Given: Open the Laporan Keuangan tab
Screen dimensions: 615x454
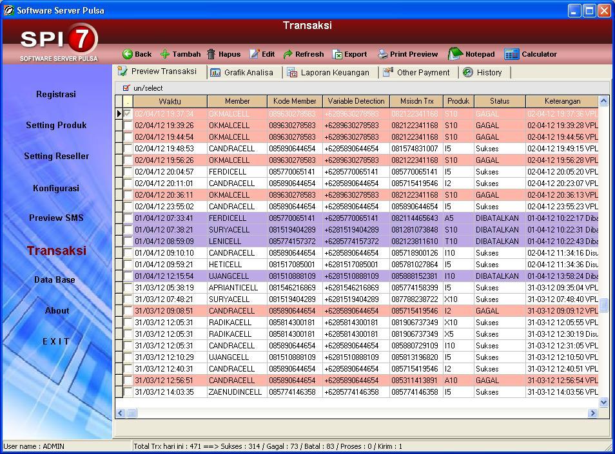Looking at the screenshot, I should tap(331, 73).
